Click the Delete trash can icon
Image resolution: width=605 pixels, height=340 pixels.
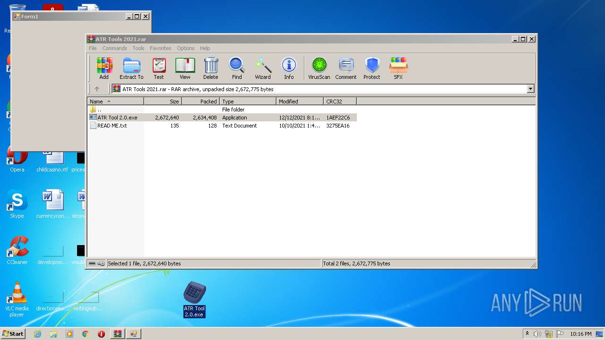[x=211, y=68]
